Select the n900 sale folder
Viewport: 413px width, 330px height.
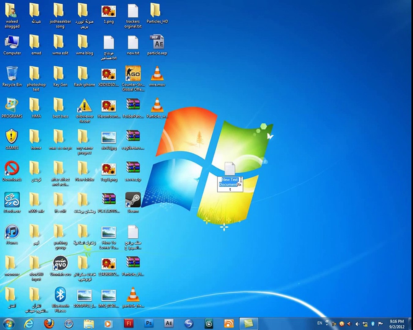tap(36, 203)
